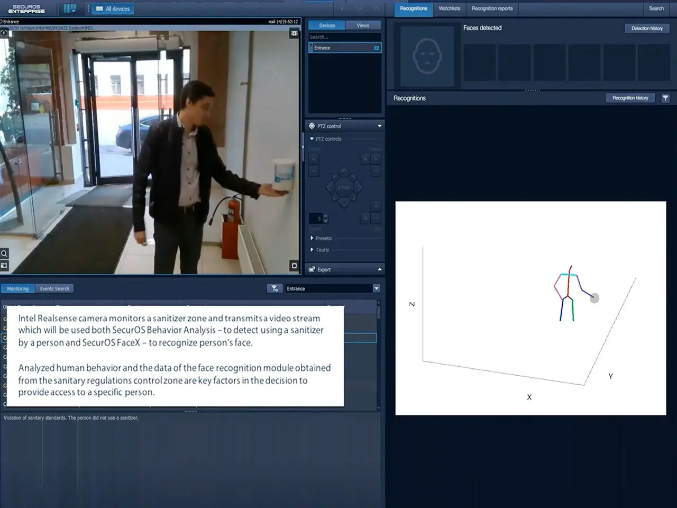677x508 pixels.
Task: Click the PTZ control gear icon
Action: (312, 126)
